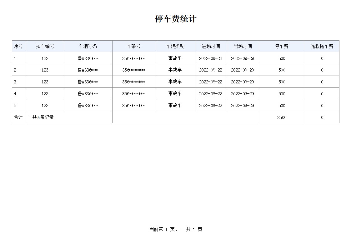Click plate 鲁A336*** in row 4

click(88, 94)
